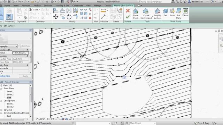The image size is (223, 125).
Task: Select the Copy tool in Modify panel
Action: tap(62, 17)
